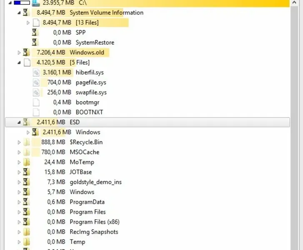The width and height of the screenshot is (303, 250).
Task: Click the hiberfil.sys system file icon
Action: pyautogui.click(x=36, y=72)
